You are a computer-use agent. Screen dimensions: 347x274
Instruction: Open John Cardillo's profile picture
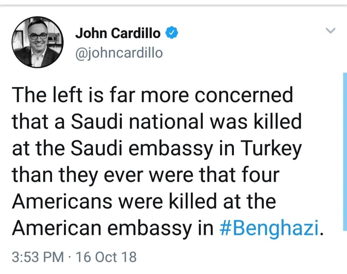[37, 42]
